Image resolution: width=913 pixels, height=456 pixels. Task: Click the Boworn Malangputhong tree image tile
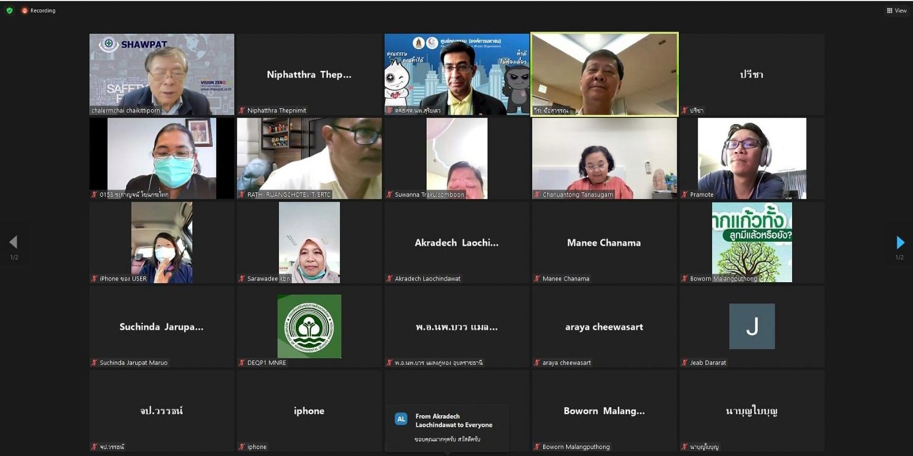tap(752, 242)
